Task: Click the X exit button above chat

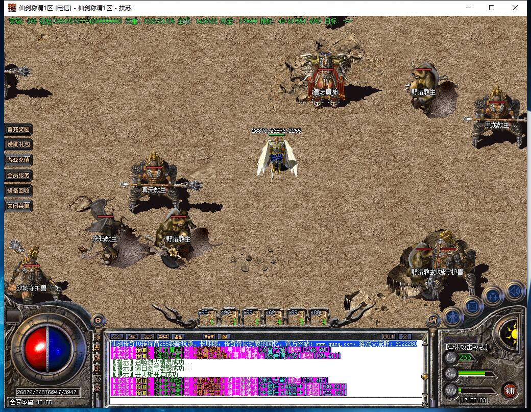Action: (x=405, y=336)
